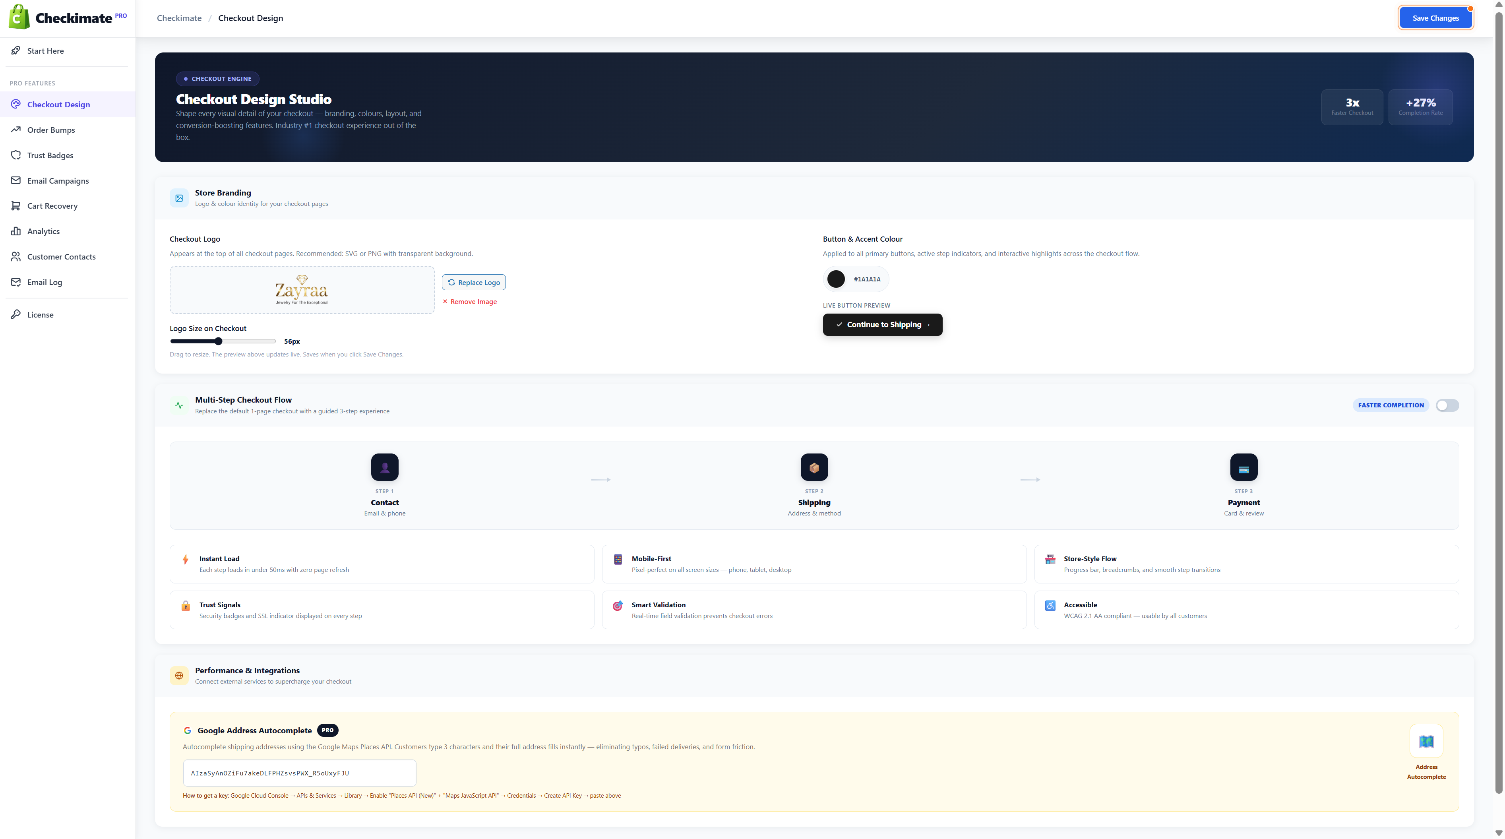1505x839 pixels.
Task: Click the Continue to Shipping preview button
Action: 882,324
